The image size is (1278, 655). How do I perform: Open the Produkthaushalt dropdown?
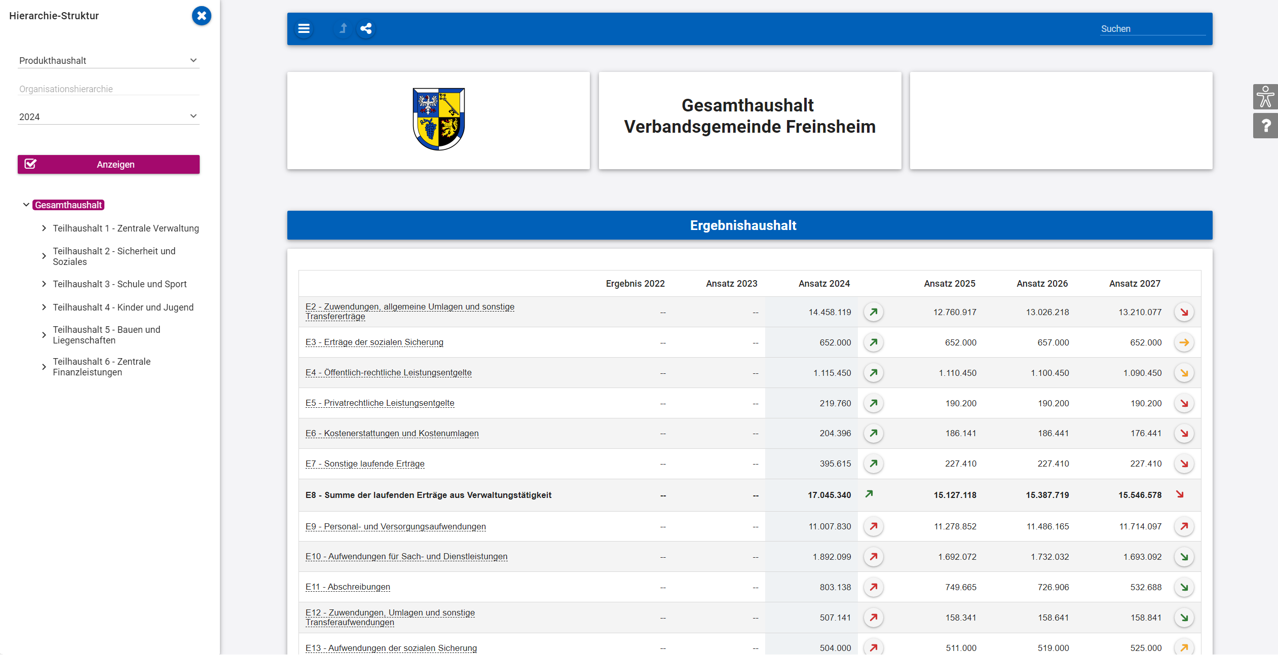(108, 61)
